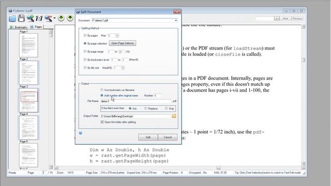331x186 pixels.
Task: Select Replace if the files exist
Action: pyautogui.click(x=146, y=109)
